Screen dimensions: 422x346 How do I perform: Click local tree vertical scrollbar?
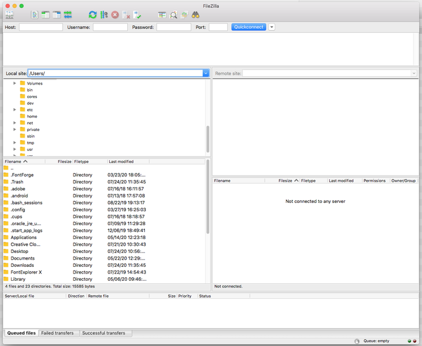[x=208, y=139]
